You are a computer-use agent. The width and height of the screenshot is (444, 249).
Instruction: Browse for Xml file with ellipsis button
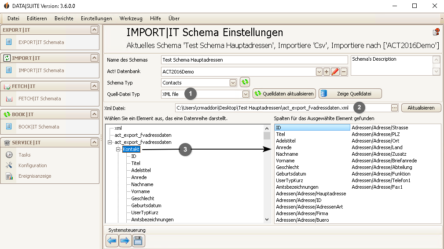(x=394, y=108)
